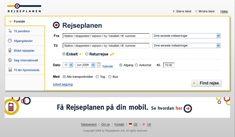Open the Om os footer link
The height and width of the screenshot is (137, 235).
(105, 124)
